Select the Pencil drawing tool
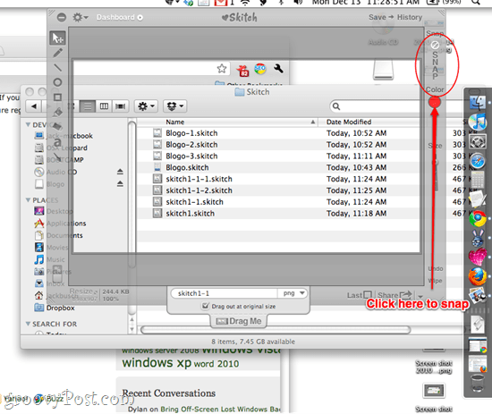 [58, 53]
